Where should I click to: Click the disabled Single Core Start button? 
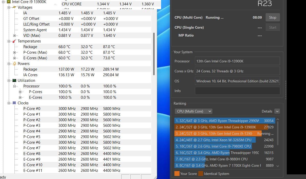coord(273,27)
